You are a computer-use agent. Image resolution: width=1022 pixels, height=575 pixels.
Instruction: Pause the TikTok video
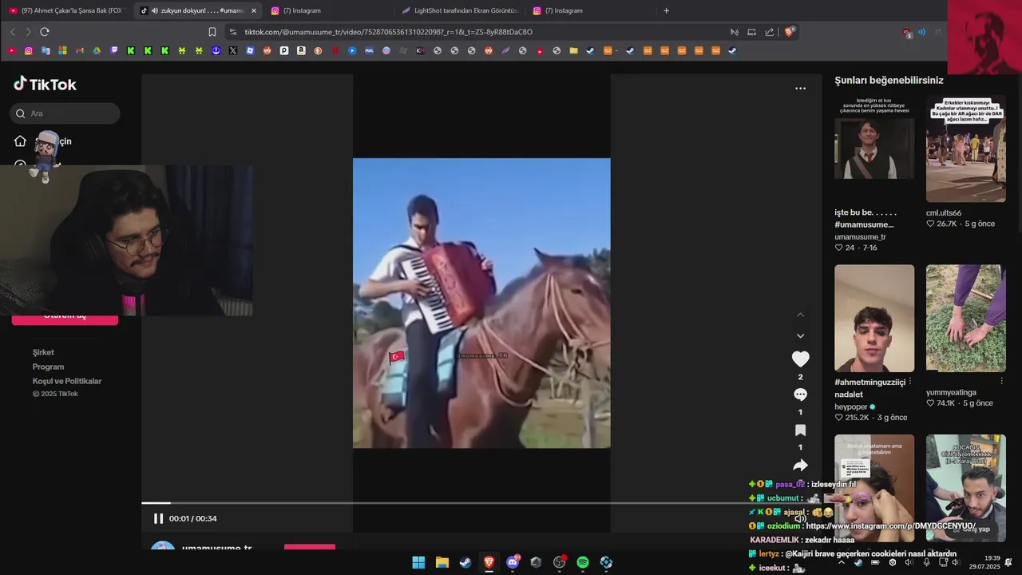(x=158, y=518)
